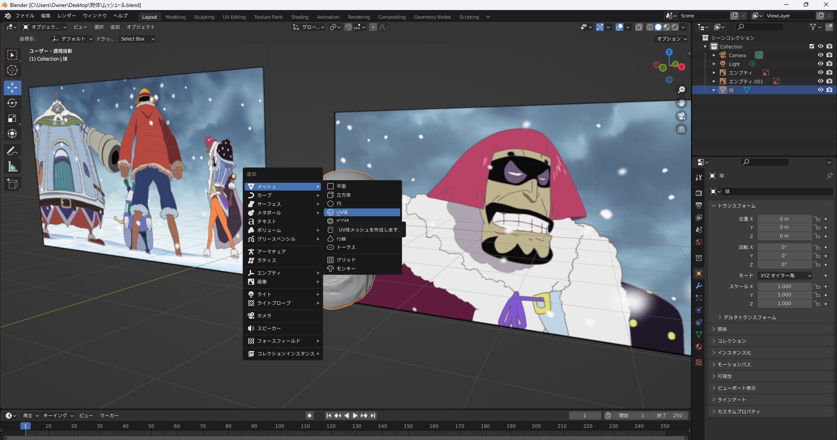Open the Select Box dropdown
837x440 pixels.
pyautogui.click(x=137, y=39)
